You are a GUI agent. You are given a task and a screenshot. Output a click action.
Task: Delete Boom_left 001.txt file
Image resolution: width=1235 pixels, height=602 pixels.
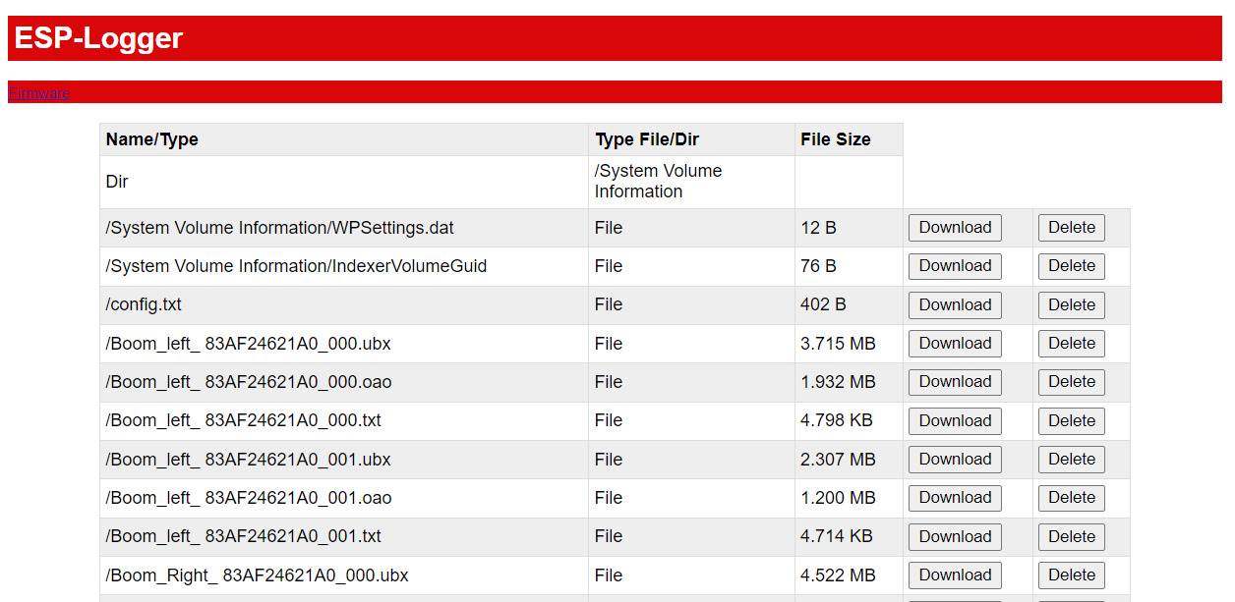click(x=1070, y=536)
